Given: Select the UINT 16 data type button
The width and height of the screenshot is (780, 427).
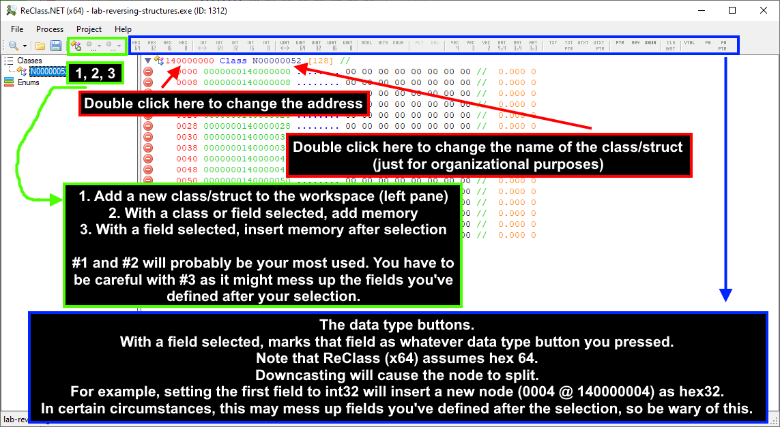Looking at the screenshot, I should [x=332, y=46].
